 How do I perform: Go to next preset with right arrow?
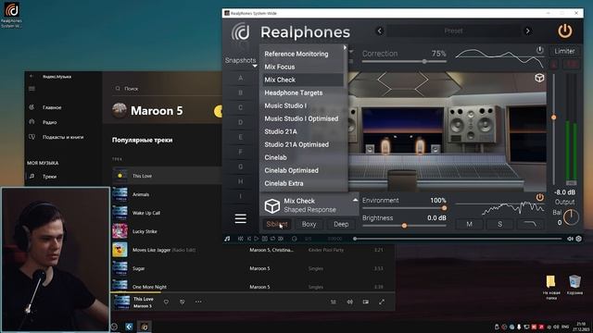pyautogui.click(x=527, y=31)
